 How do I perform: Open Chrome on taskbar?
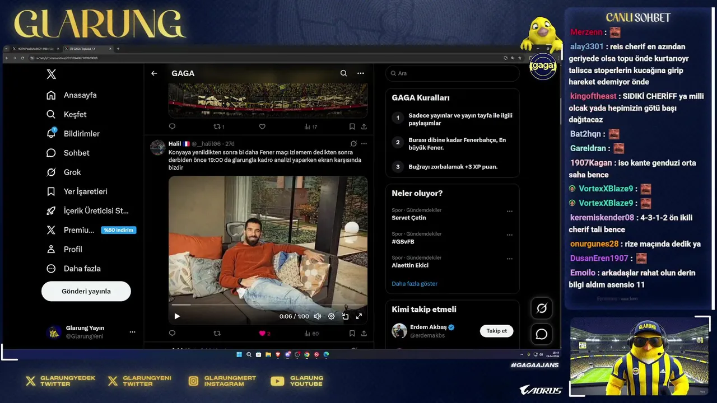[306, 354]
